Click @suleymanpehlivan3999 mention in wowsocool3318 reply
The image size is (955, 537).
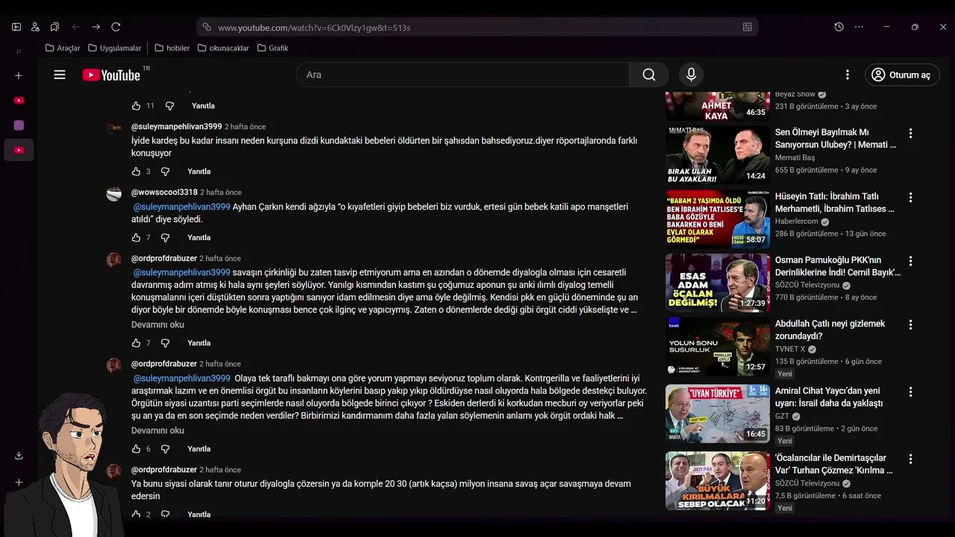coord(182,207)
